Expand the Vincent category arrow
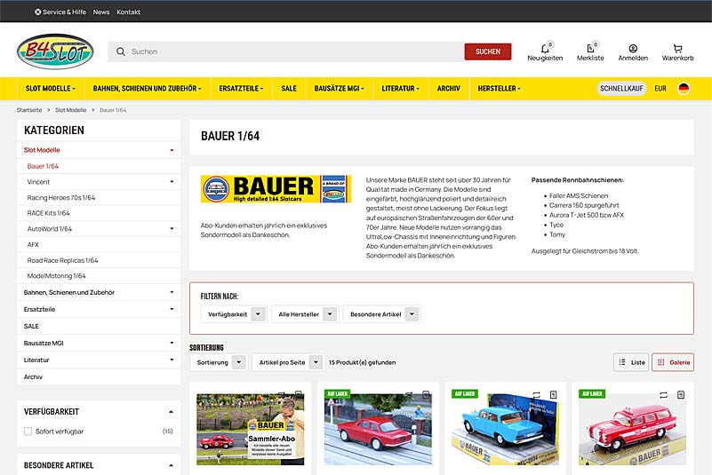The image size is (712, 475). [x=172, y=181]
